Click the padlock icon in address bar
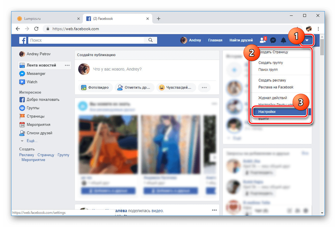The image size is (336, 227). [48, 29]
